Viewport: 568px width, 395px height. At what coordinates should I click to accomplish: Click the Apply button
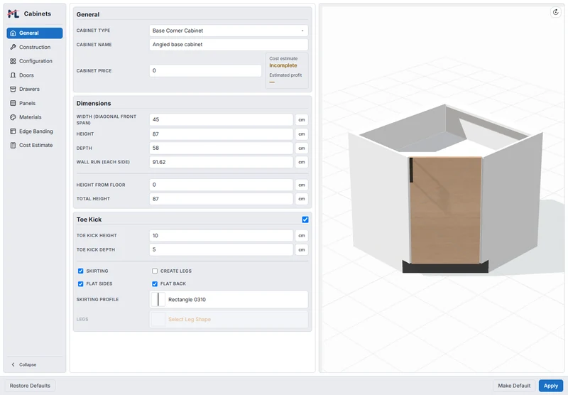[551, 386]
